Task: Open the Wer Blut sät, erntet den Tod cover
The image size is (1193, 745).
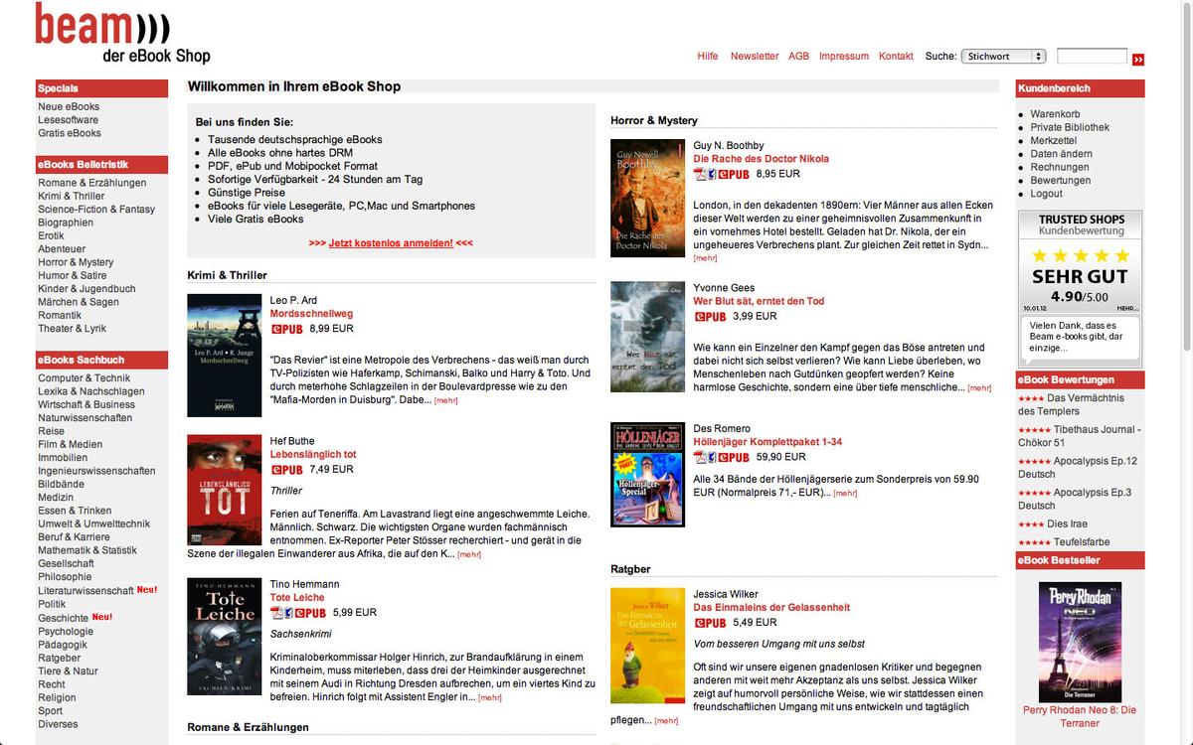Action: point(648,337)
